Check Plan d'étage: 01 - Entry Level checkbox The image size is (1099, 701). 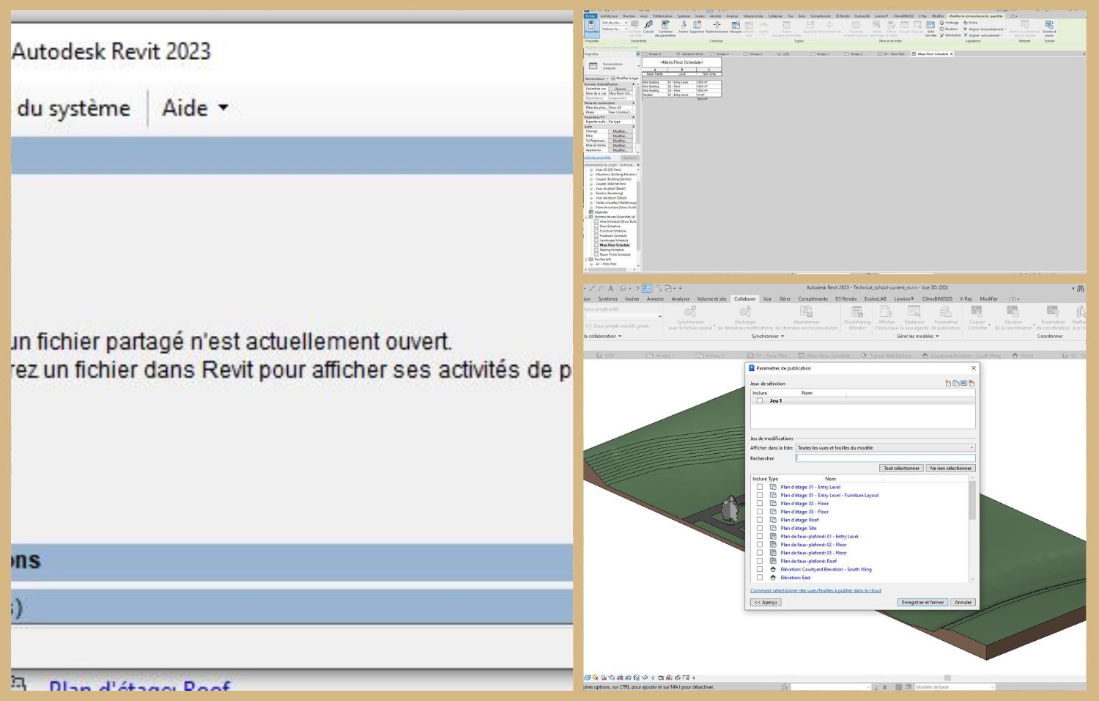coord(760,487)
